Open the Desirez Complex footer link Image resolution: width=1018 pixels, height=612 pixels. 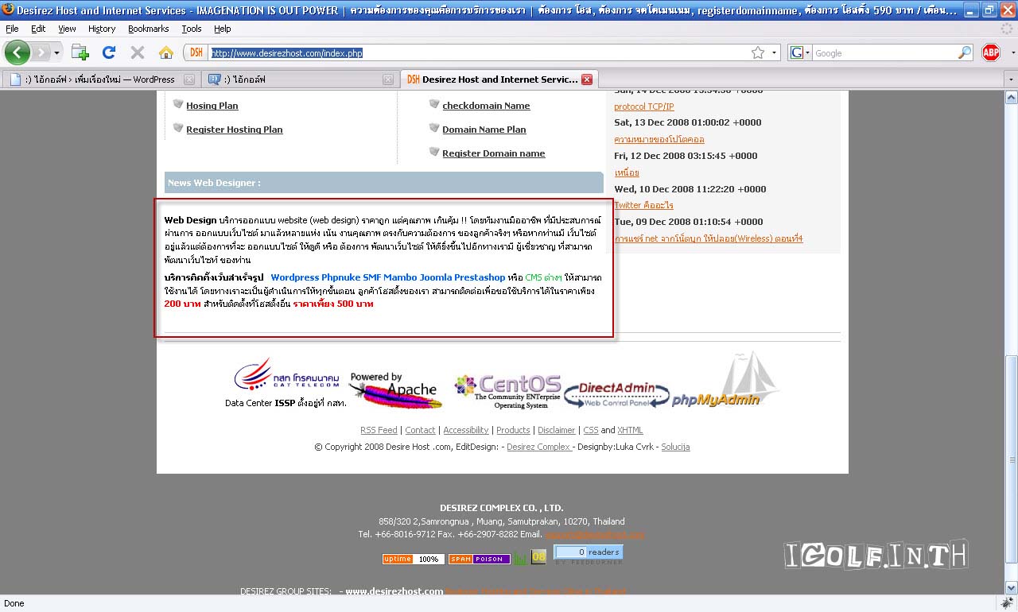tap(538, 447)
